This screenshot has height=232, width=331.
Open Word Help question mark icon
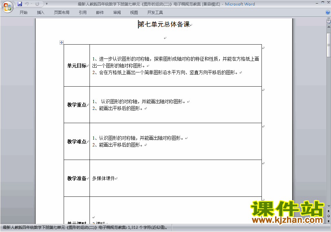click(x=328, y=13)
